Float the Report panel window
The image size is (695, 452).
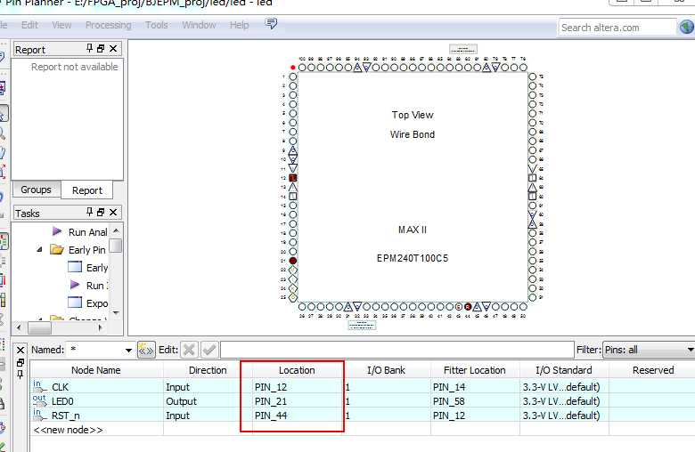pos(101,48)
